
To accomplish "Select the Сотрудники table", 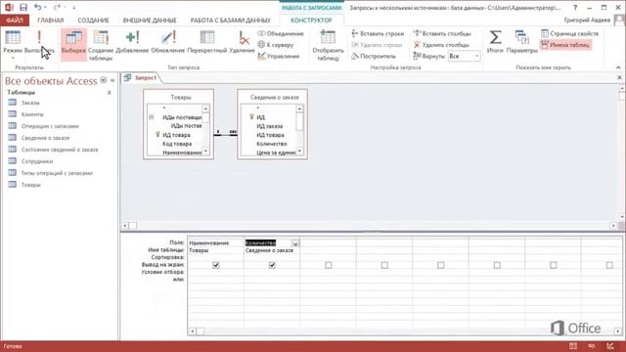I will 37,161.
